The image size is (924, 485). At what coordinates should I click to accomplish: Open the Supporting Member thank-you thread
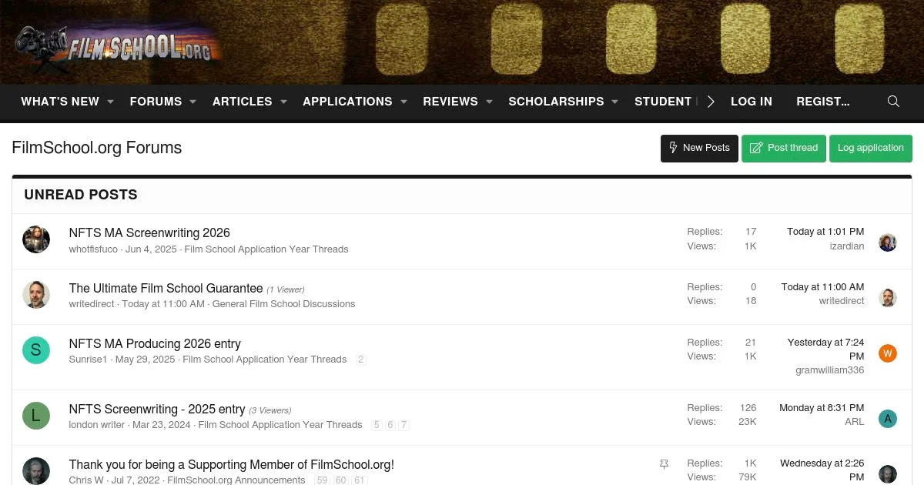232,464
